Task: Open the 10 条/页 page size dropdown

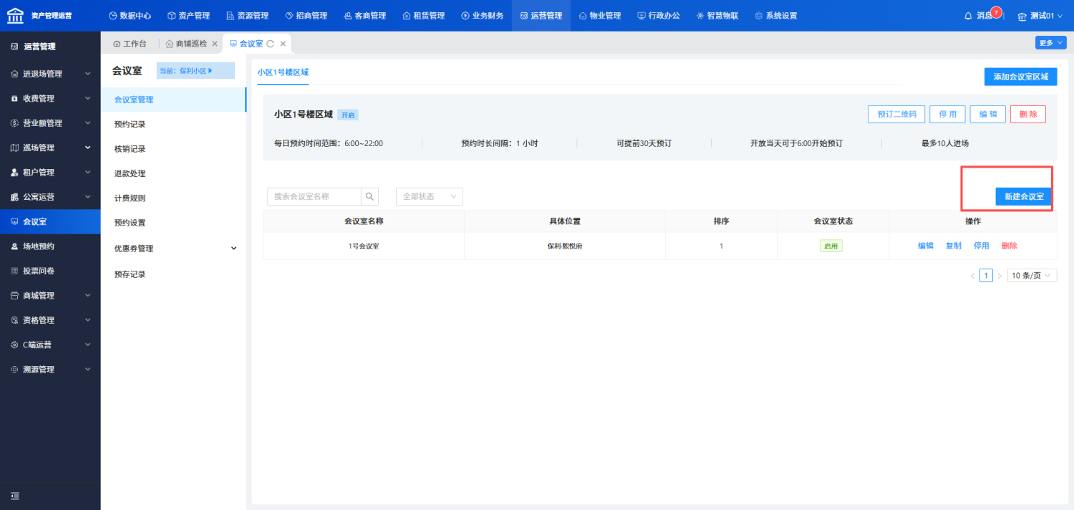Action: click(1032, 276)
